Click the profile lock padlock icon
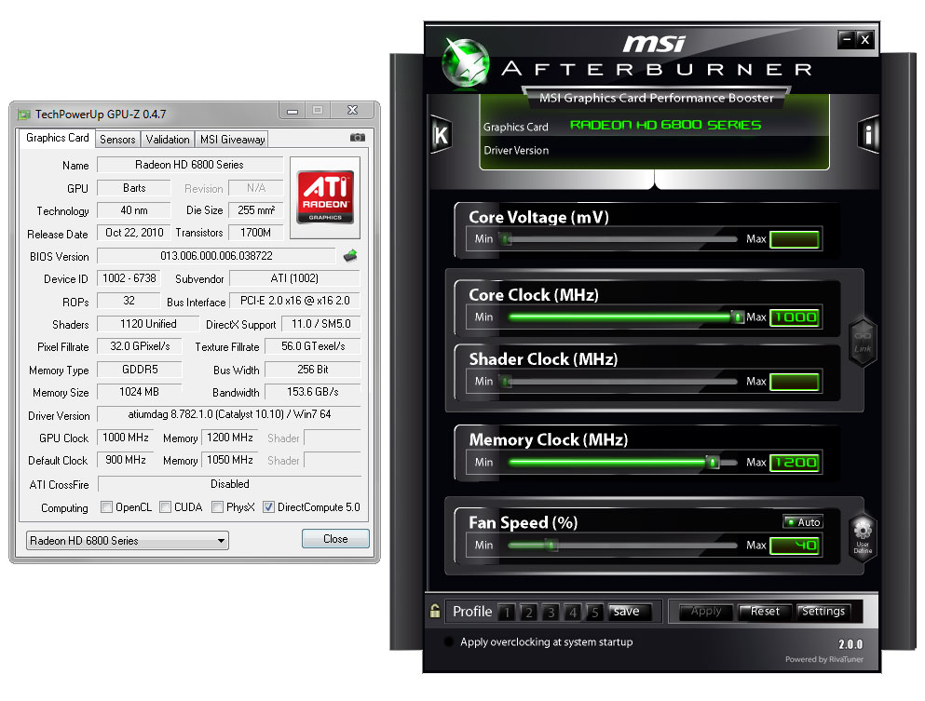The height and width of the screenshot is (701, 925). point(435,611)
